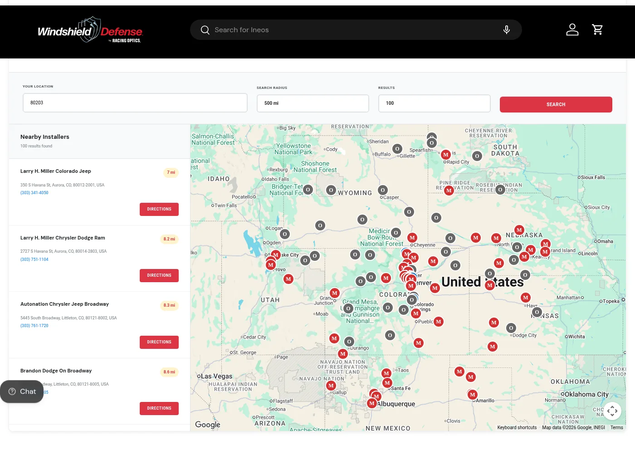
Task: Click the red Search button
Action: coord(556,104)
